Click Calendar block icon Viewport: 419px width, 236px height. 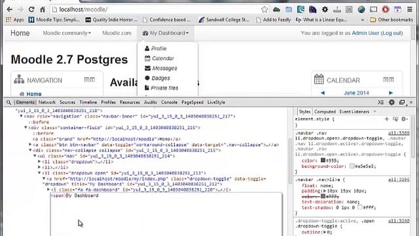[x=319, y=79]
